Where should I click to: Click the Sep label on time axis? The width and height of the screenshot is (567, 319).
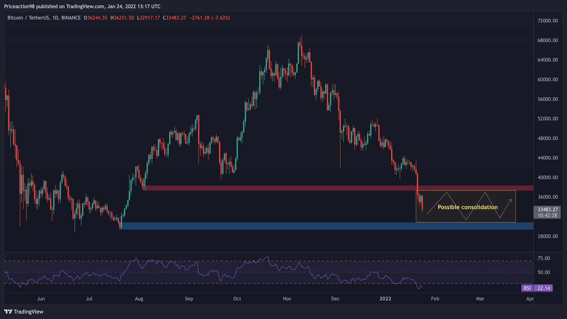[x=189, y=298]
